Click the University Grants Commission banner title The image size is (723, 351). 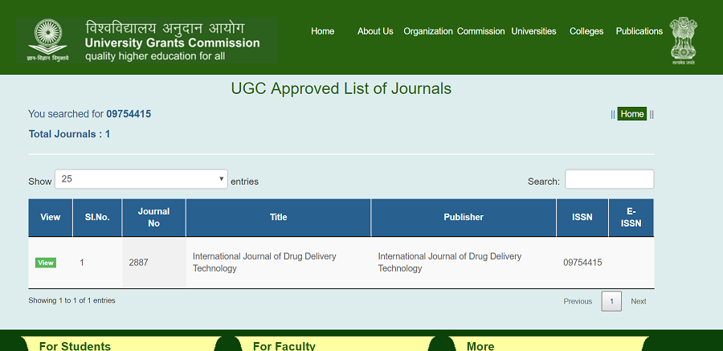pos(172,43)
